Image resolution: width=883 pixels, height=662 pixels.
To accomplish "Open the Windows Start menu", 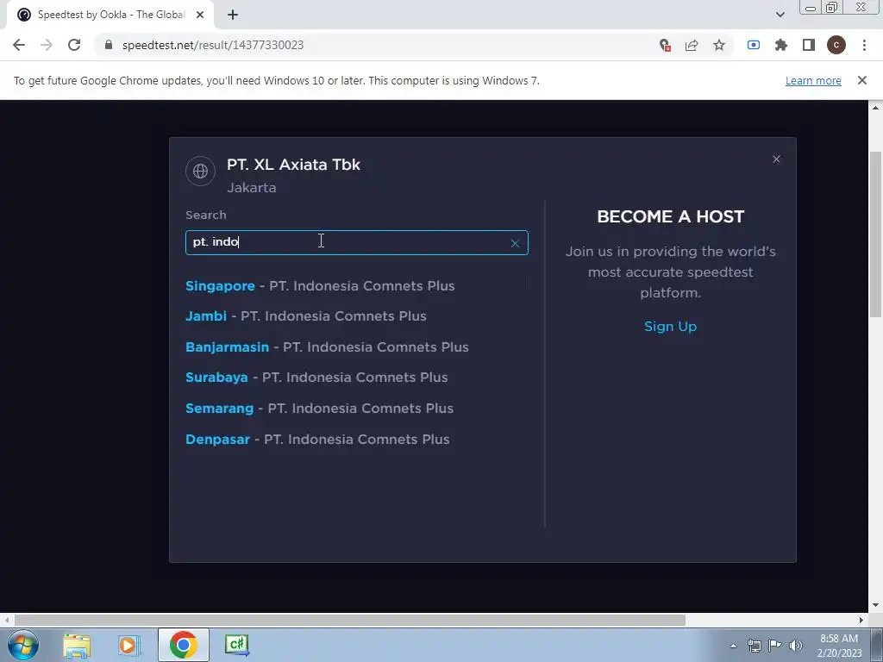I will (x=23, y=645).
